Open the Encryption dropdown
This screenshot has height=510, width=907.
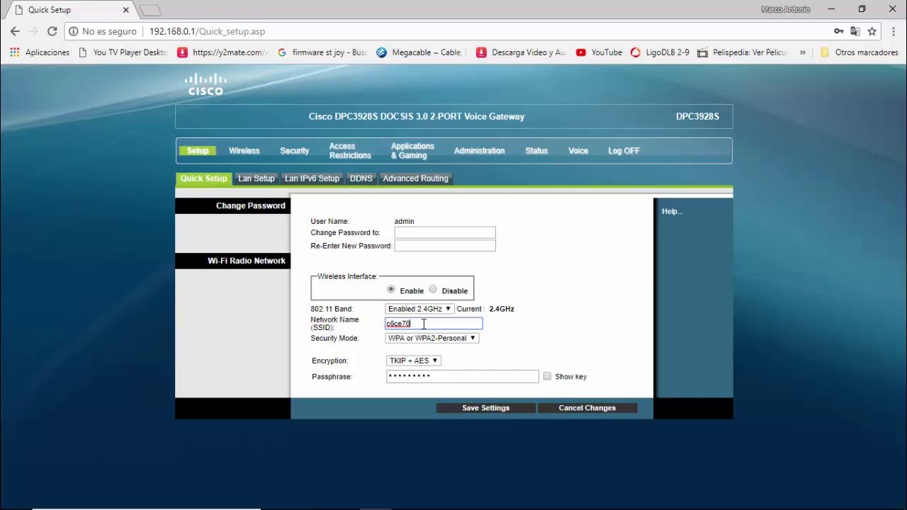[414, 361]
